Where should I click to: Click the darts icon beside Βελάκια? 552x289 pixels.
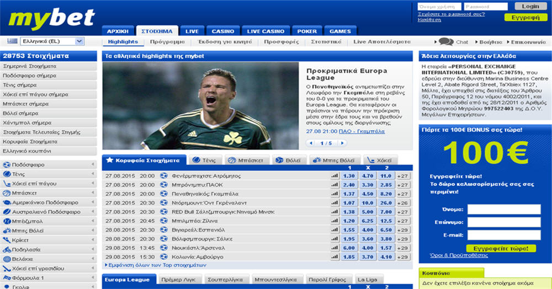click(7, 259)
